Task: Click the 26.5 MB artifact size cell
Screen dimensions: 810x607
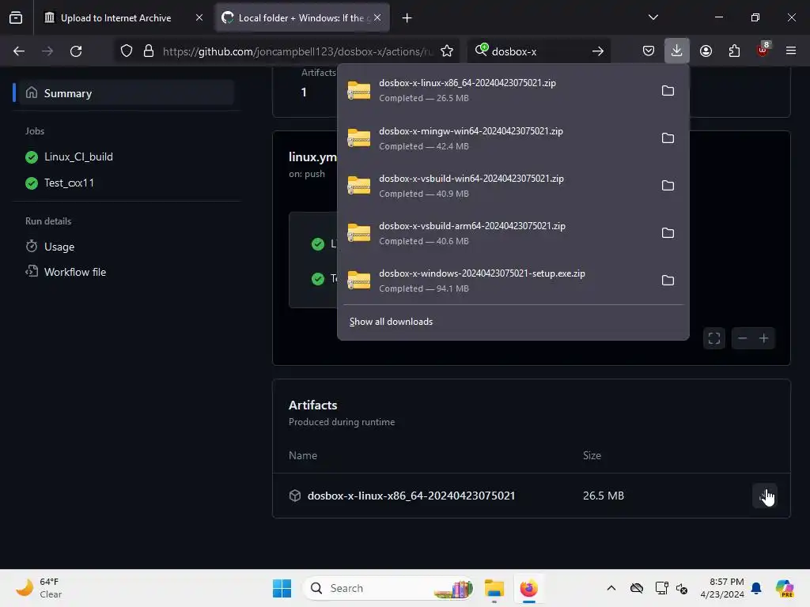Action: tap(604, 496)
